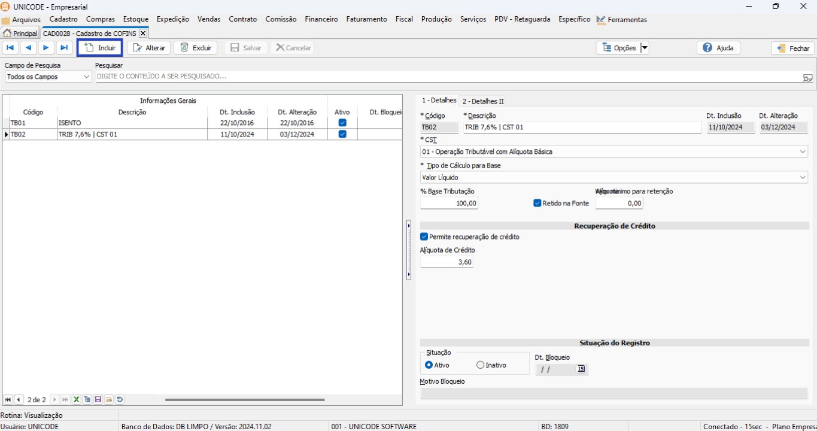Open the calendar picker for Dt. Bloqueio
The image size is (817, 431).
(x=581, y=369)
